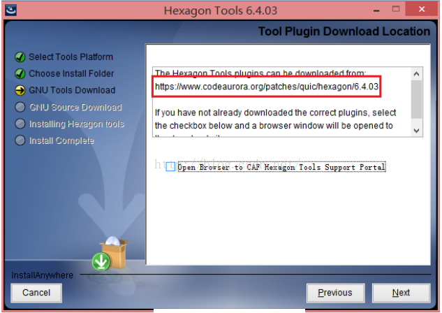442x313 pixels.
Task: Click the Next button
Action: click(x=401, y=293)
